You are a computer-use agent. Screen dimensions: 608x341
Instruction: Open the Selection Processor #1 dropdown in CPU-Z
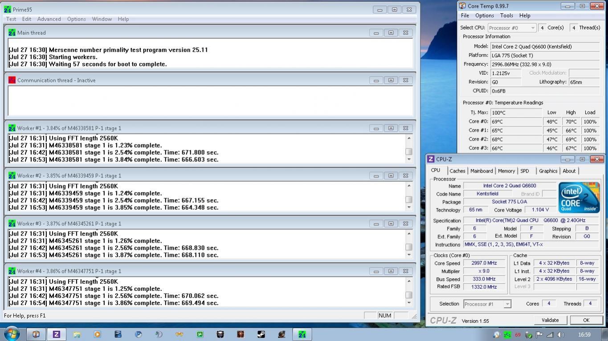click(487, 304)
